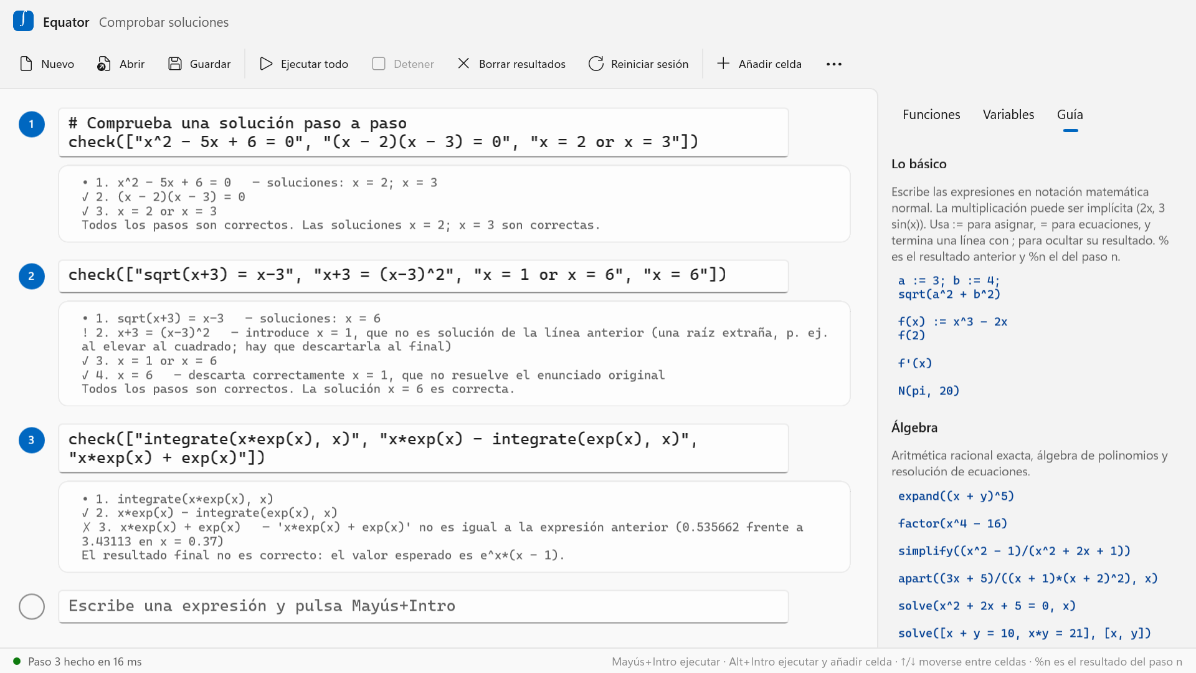Insert example factor(x^4 − 16)
The width and height of the screenshot is (1196, 673).
tap(952, 524)
